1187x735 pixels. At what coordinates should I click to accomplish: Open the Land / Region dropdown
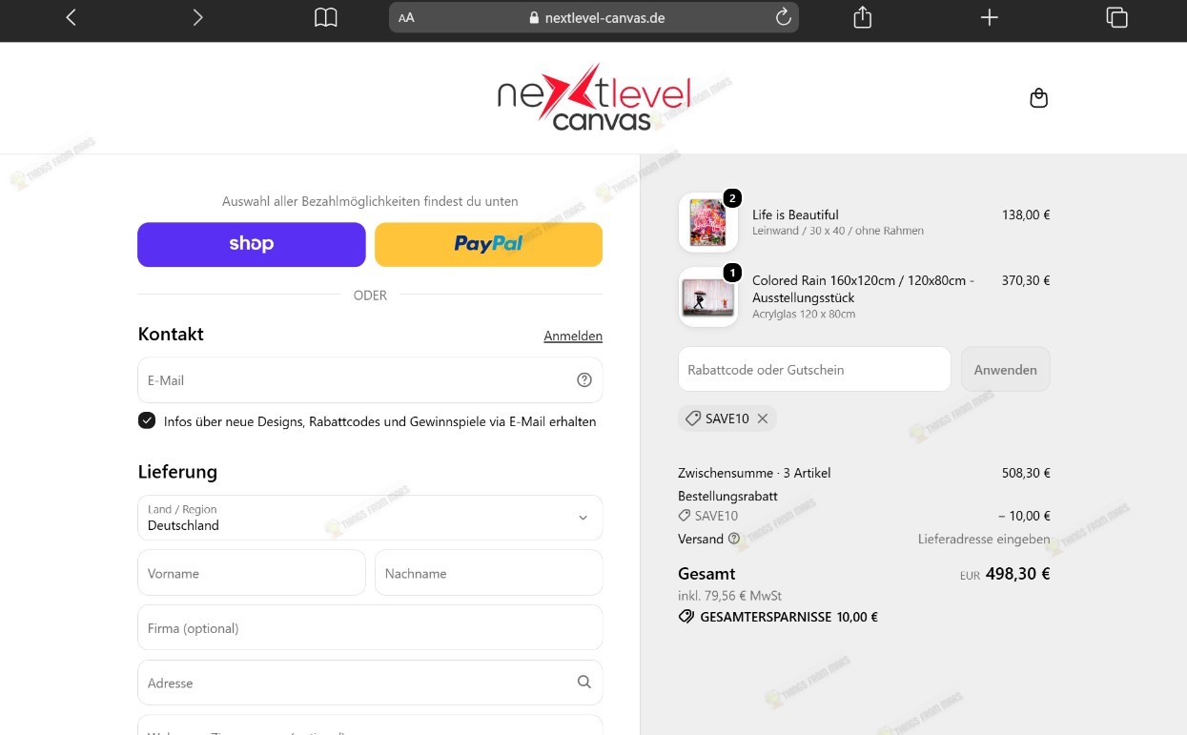pyautogui.click(x=370, y=518)
